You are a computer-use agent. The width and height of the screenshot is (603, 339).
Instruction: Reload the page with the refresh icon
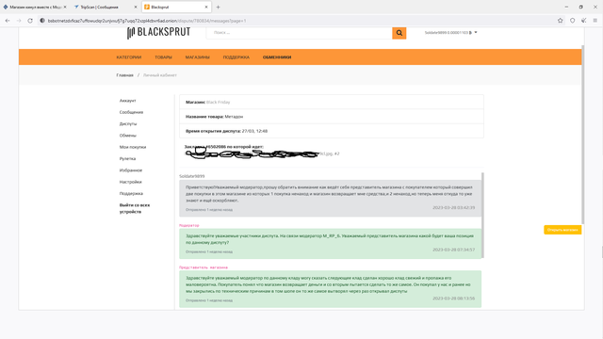pyautogui.click(x=30, y=21)
